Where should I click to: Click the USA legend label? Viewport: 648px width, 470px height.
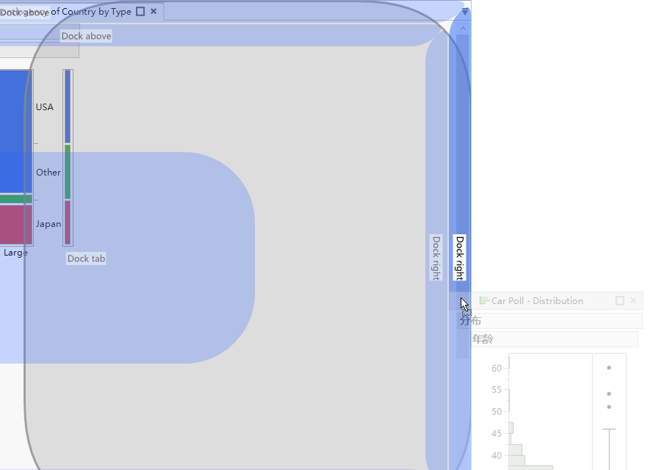[45, 107]
